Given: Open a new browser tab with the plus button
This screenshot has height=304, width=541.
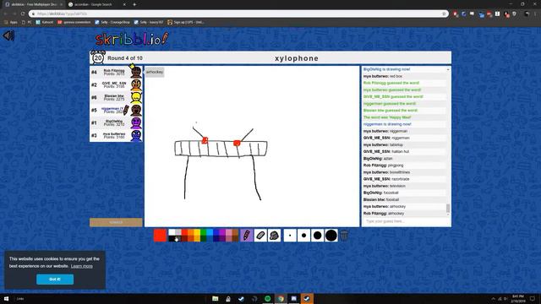Looking at the screenshot, I should click(x=134, y=4).
